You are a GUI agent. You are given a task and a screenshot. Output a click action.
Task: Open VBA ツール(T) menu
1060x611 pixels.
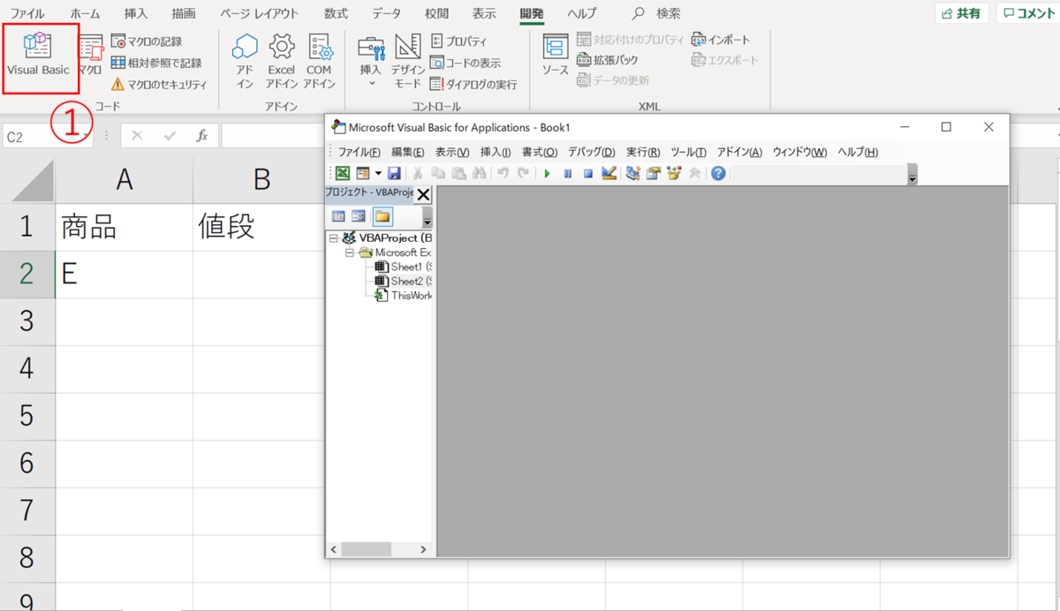[688, 152]
